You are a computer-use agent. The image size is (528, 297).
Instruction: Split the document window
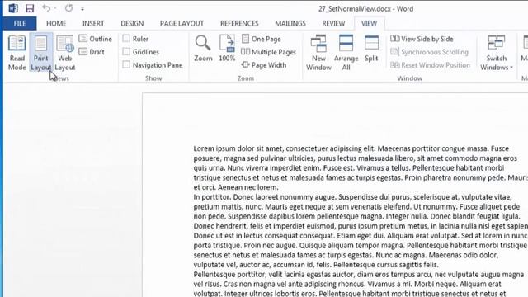click(x=371, y=49)
